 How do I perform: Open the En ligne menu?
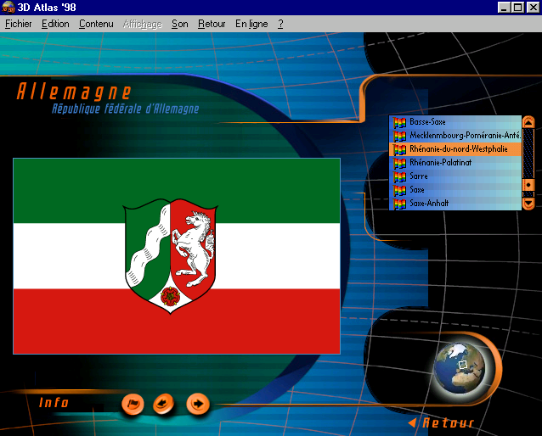pyautogui.click(x=251, y=24)
